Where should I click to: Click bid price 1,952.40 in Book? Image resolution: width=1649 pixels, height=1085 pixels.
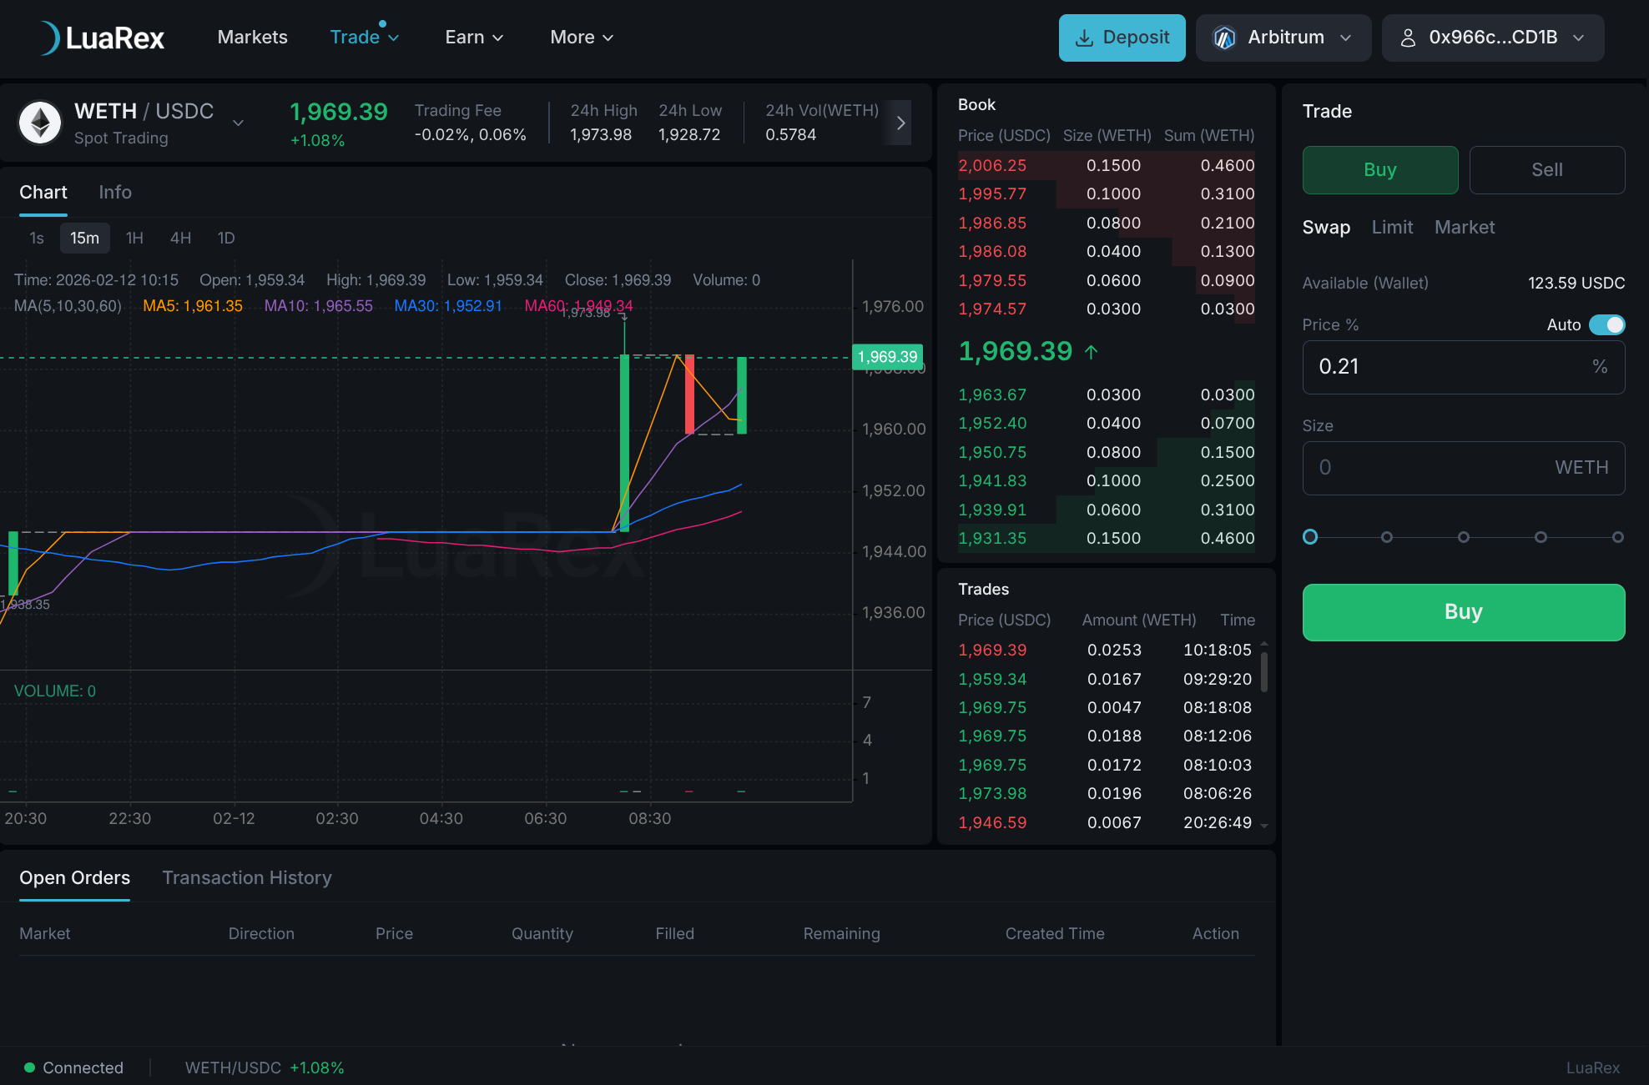coord(992,424)
